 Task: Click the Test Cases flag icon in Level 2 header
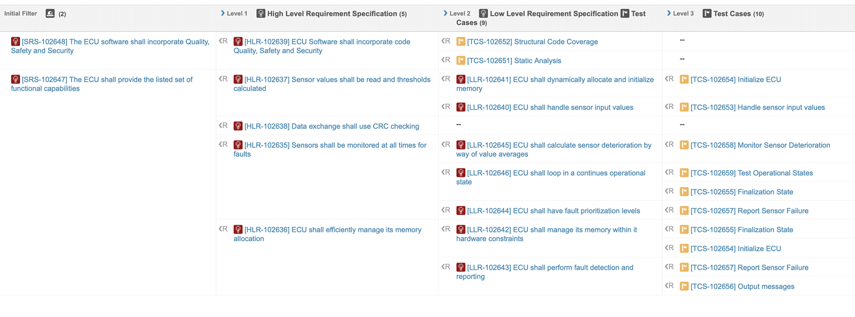[625, 13]
